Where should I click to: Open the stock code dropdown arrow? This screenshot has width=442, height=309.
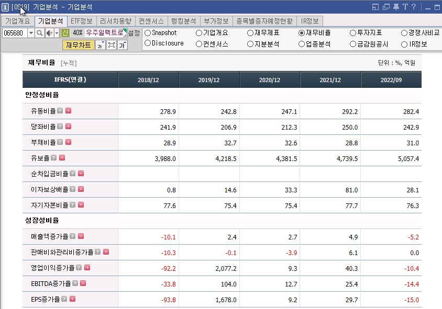(x=31, y=33)
